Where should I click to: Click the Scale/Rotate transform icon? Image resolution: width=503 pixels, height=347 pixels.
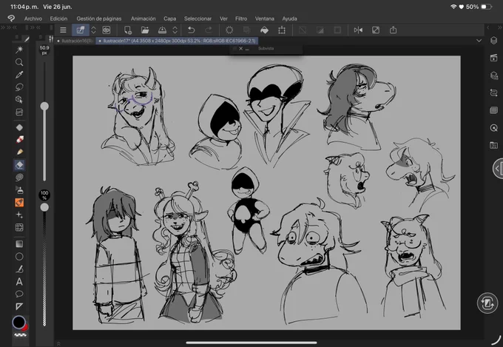(x=282, y=30)
